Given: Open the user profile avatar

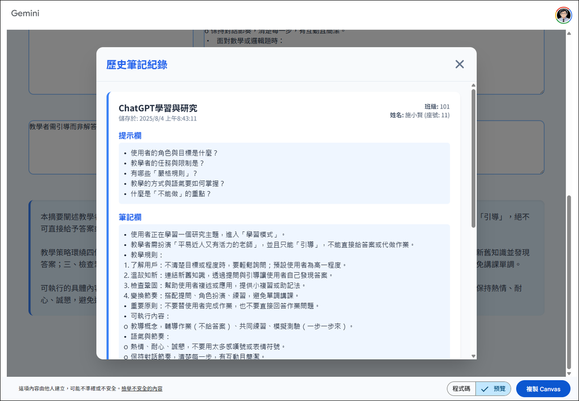Looking at the screenshot, I should coord(564,15).
